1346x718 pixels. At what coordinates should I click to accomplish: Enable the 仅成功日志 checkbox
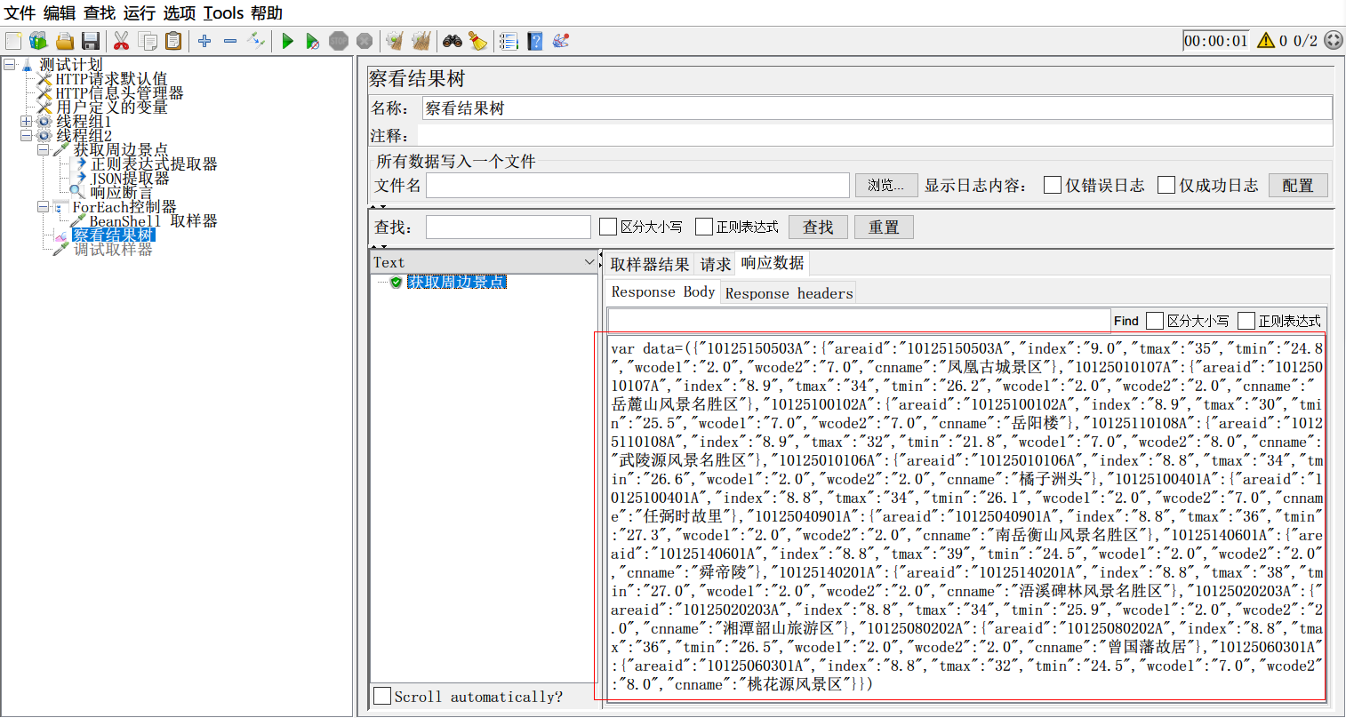1166,185
